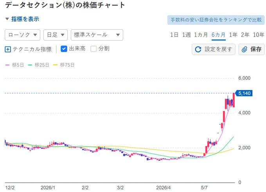Viewport: 266px width, 192px height.
Task: Open the 日足 interval dropdown
Action: [56, 35]
